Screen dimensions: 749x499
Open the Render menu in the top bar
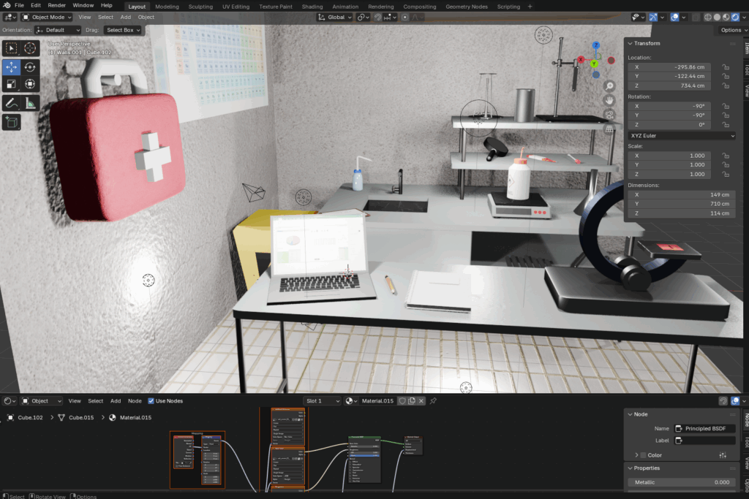[56, 4]
